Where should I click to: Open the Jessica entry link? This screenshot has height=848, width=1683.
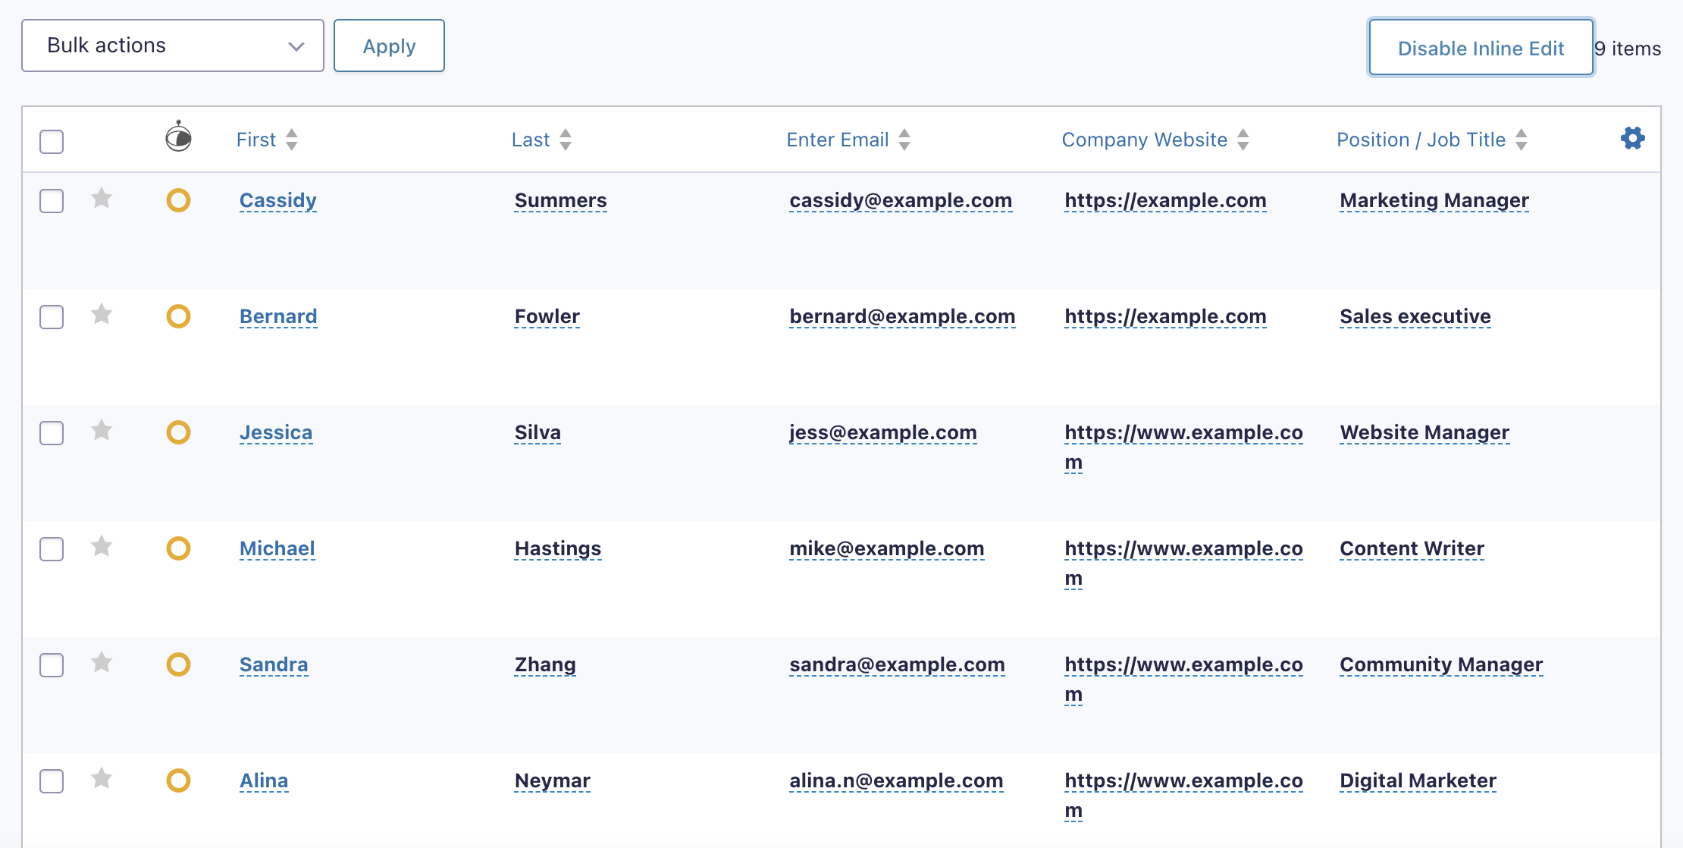(x=276, y=432)
